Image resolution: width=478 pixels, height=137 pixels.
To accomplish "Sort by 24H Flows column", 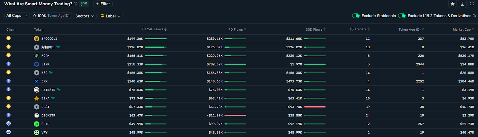I will point(155,29).
